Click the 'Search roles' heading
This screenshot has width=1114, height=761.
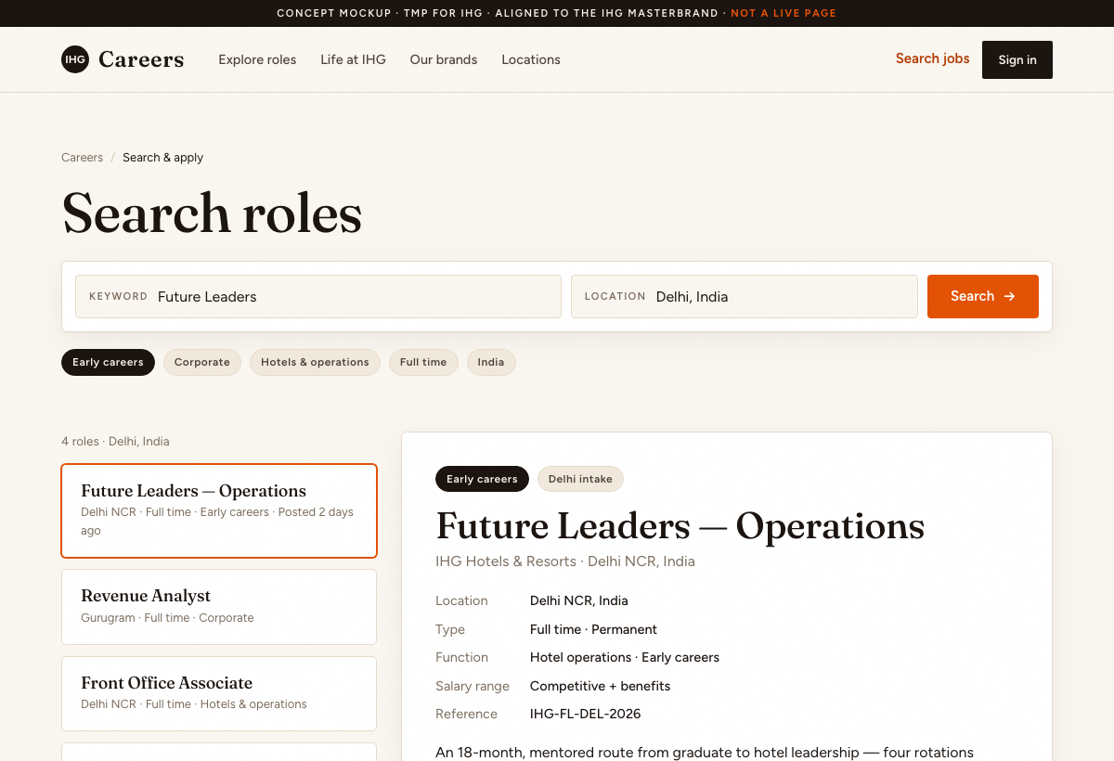tap(212, 213)
